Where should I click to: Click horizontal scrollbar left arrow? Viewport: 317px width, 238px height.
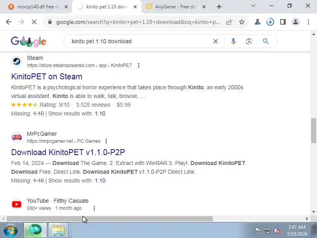3,219
